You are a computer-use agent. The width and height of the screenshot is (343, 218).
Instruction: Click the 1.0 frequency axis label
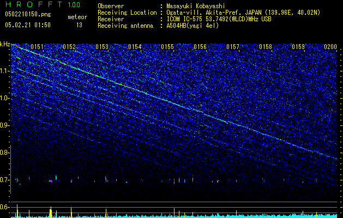(x=4, y=98)
